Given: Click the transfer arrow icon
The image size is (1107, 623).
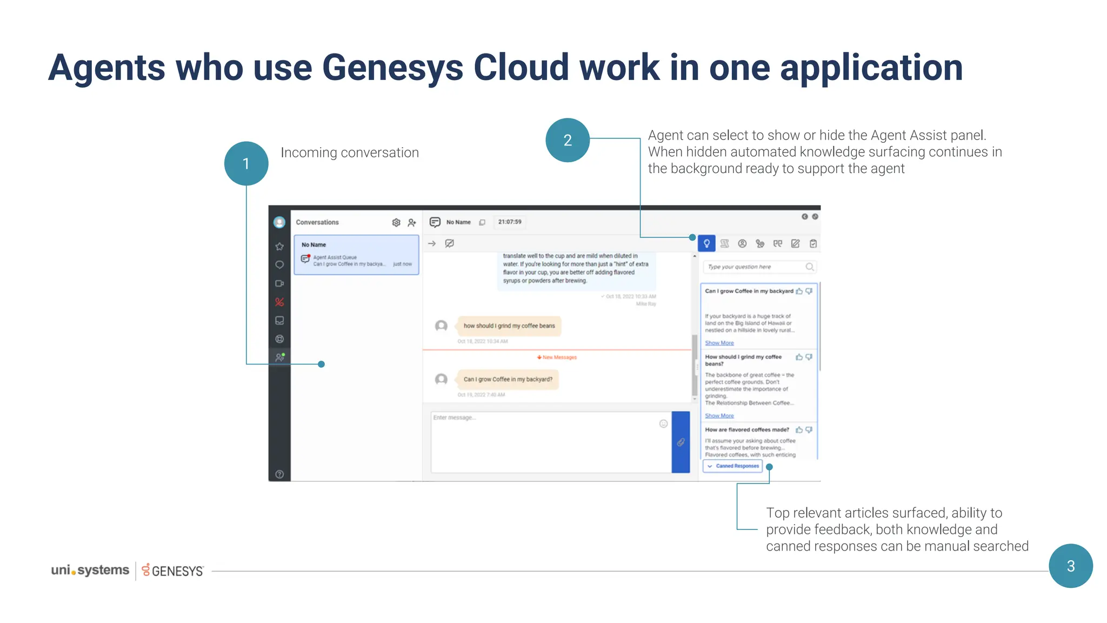Looking at the screenshot, I should [432, 244].
